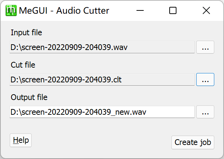224x159 pixels.
Task: Minimize the Audio Cutter window
Action: pos(139,11)
